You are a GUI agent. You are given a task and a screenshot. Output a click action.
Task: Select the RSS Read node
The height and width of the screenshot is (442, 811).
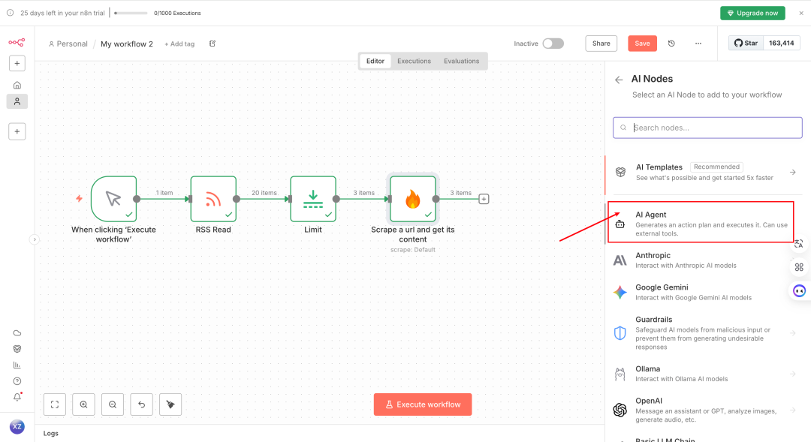(213, 199)
